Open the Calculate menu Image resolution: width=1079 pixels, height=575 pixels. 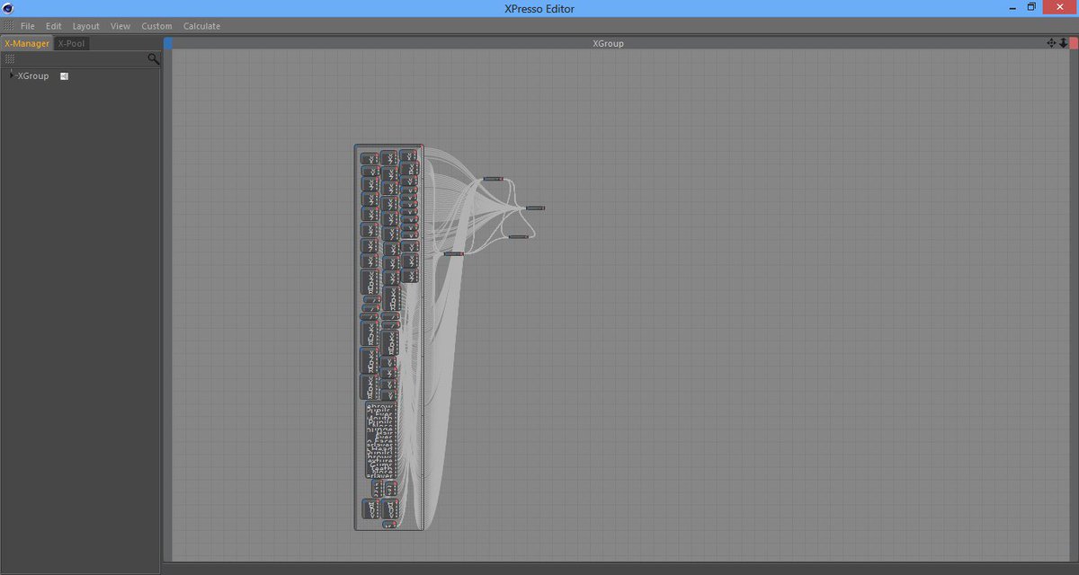(x=201, y=26)
